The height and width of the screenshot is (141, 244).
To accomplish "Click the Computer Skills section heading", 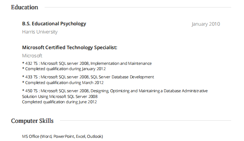I will pos(32,121).
